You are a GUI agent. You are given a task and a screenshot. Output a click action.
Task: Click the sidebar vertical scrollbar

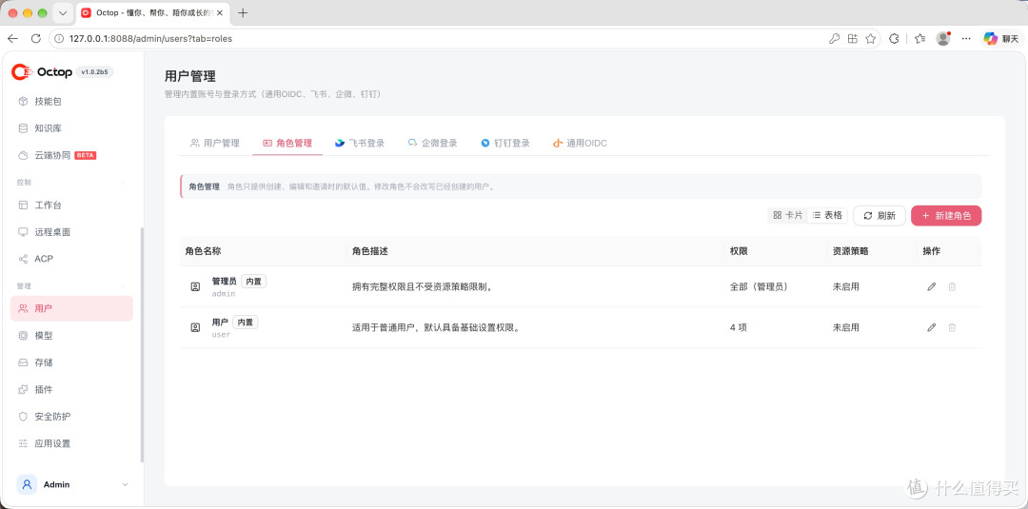(x=142, y=345)
